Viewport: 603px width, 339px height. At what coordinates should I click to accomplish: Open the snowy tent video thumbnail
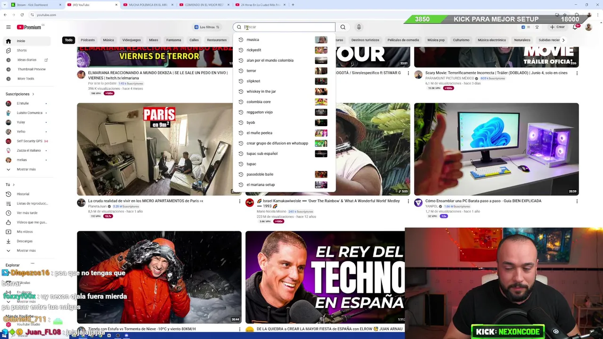coord(159,277)
